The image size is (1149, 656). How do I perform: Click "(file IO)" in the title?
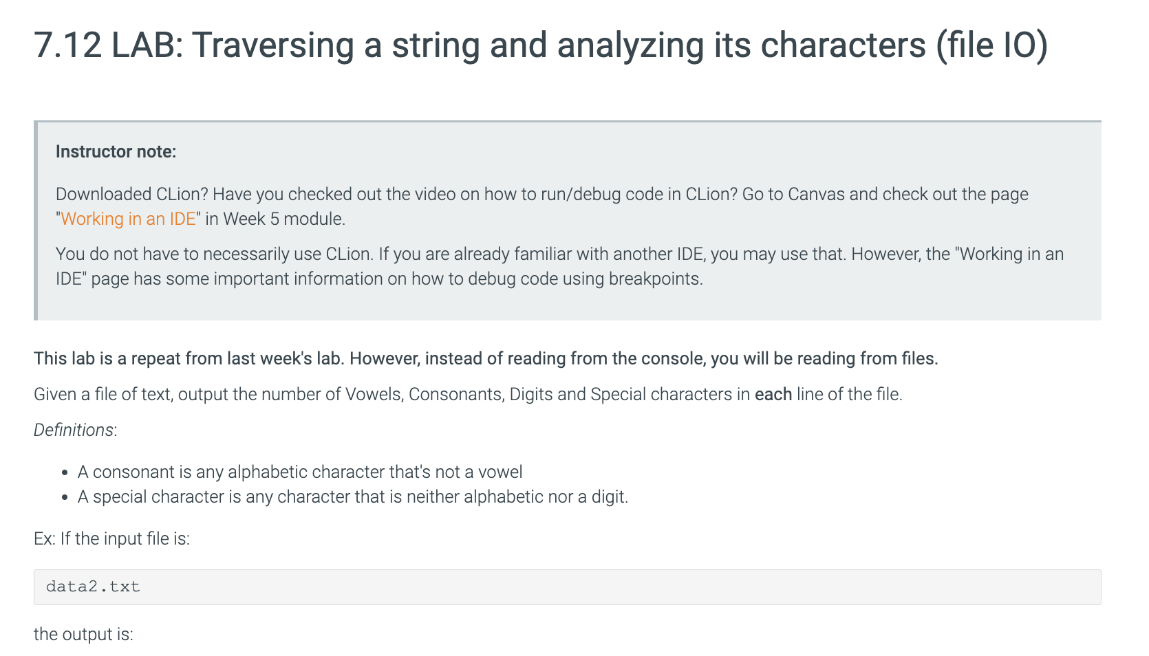(992, 45)
